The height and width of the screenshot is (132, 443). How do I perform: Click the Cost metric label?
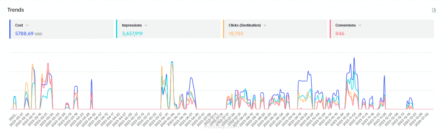coord(19,25)
